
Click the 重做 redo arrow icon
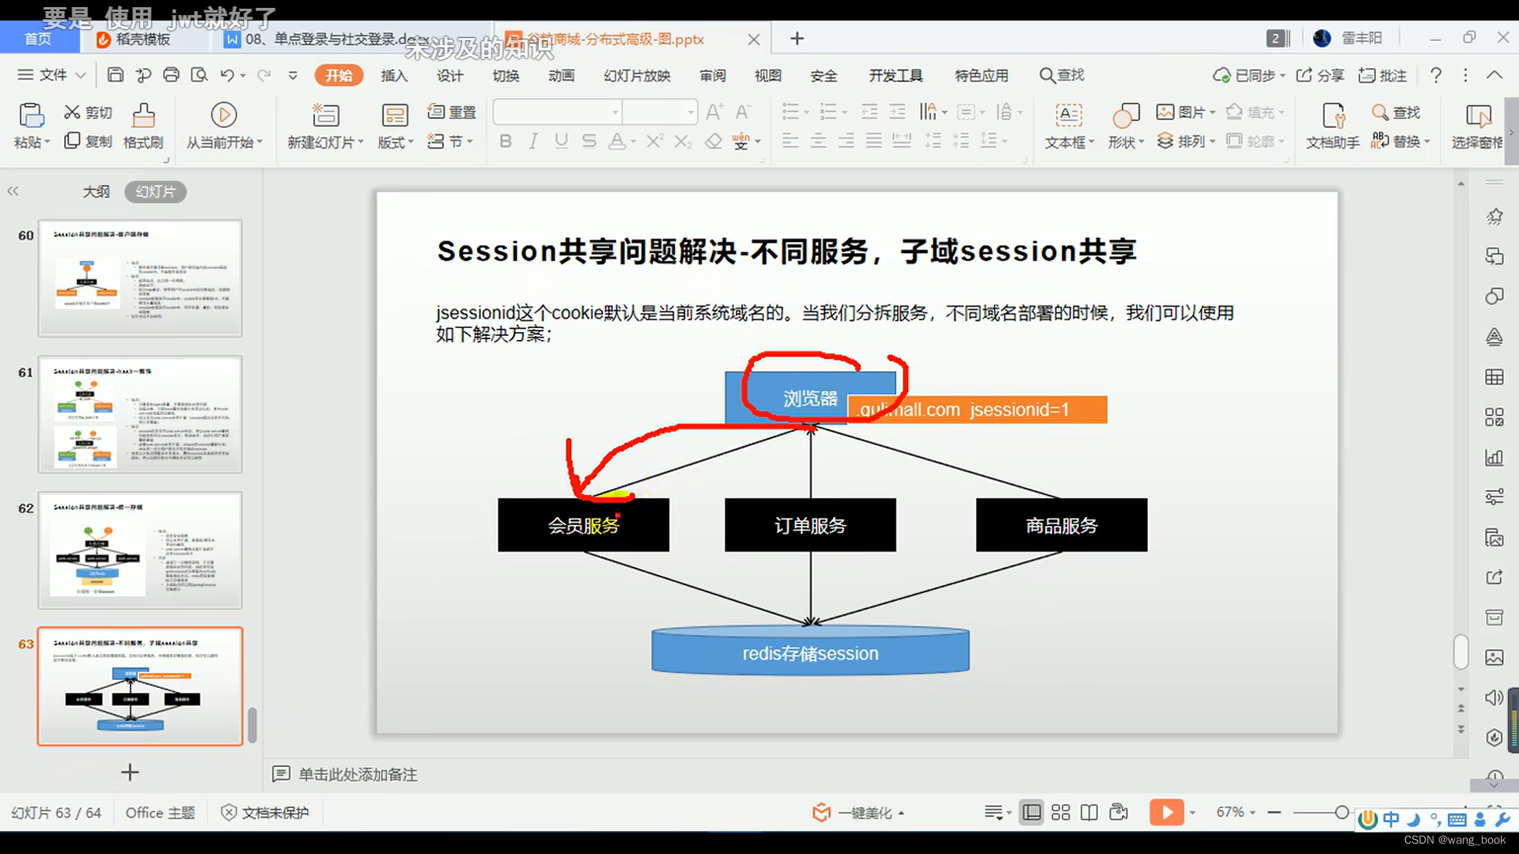(265, 75)
